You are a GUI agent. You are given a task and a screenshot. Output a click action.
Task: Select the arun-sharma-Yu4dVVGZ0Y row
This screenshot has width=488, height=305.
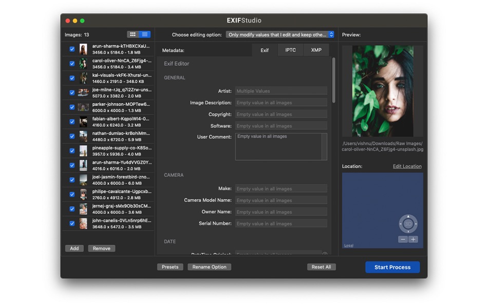tap(108, 165)
